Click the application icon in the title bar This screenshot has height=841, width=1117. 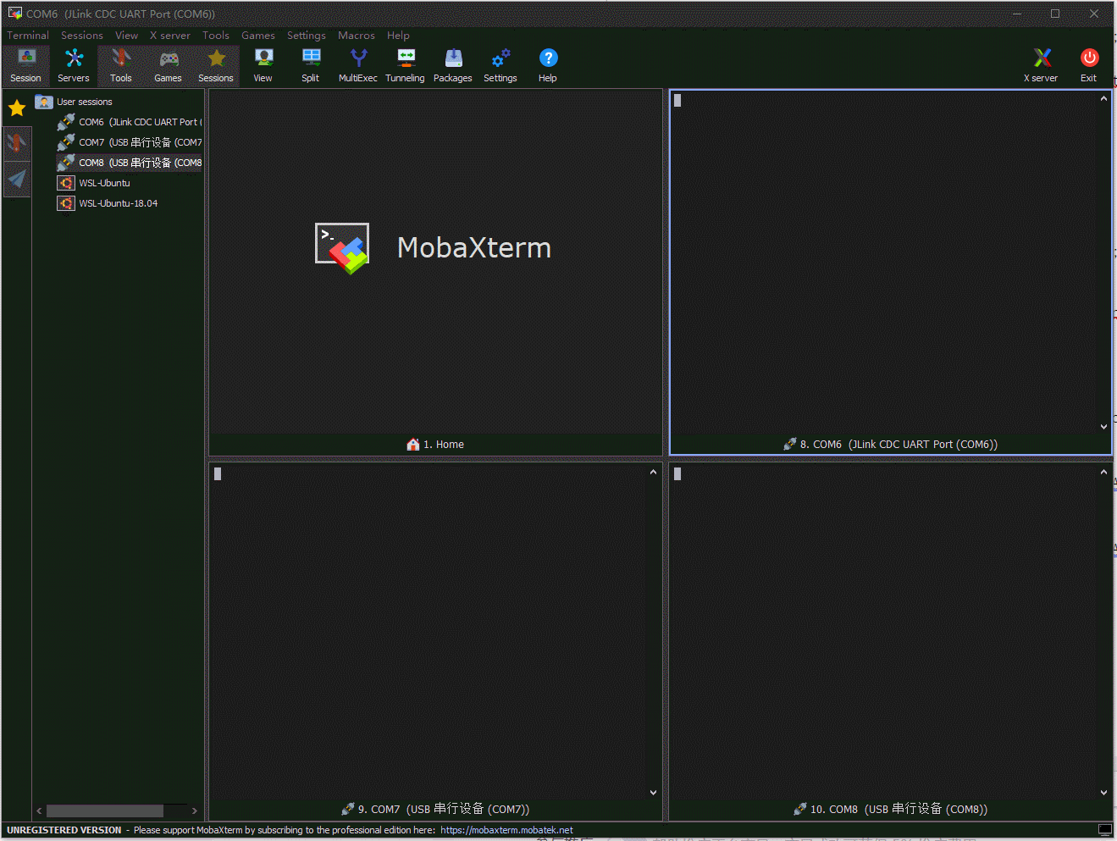tap(14, 14)
